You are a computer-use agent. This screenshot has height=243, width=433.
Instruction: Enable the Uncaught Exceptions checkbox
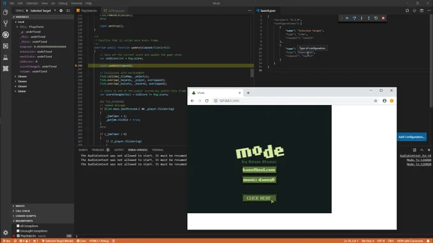coord(18,231)
